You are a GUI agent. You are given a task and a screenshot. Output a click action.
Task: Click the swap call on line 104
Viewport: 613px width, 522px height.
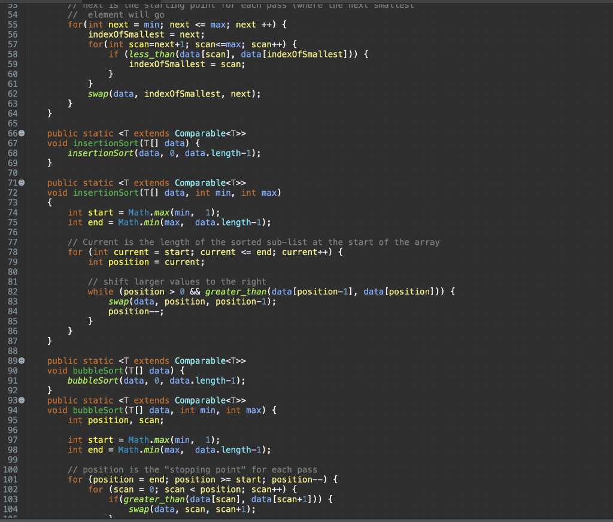click(x=139, y=509)
